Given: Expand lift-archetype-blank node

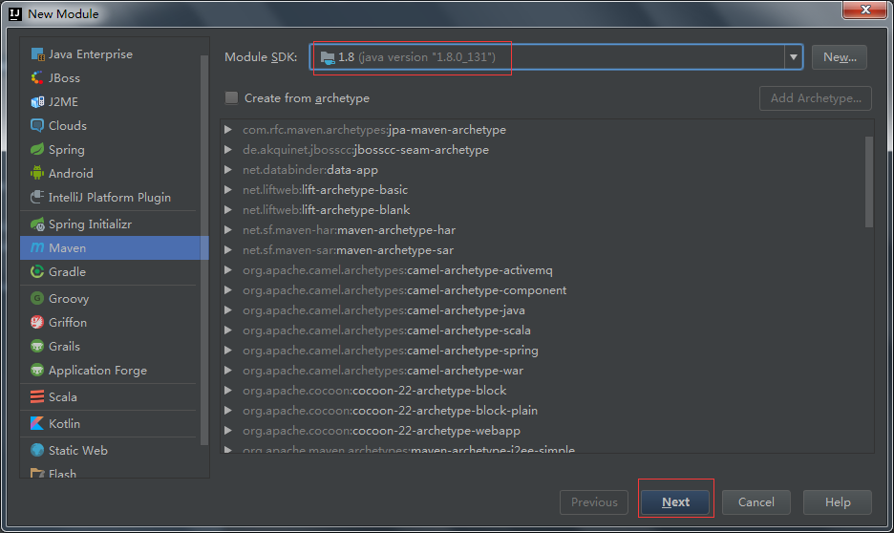Looking at the screenshot, I should tap(228, 210).
